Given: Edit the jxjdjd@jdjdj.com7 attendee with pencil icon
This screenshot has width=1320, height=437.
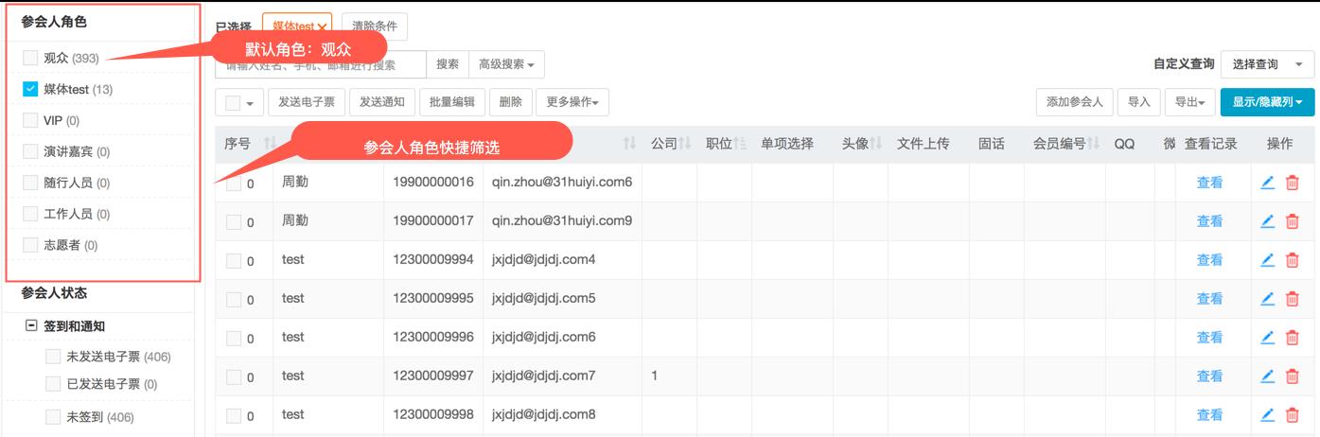Looking at the screenshot, I should pyautogui.click(x=1268, y=376).
